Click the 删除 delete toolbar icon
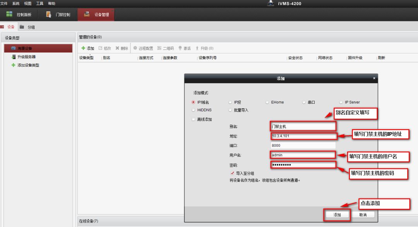The height and width of the screenshot is (227, 418). pyautogui.click(x=117, y=48)
